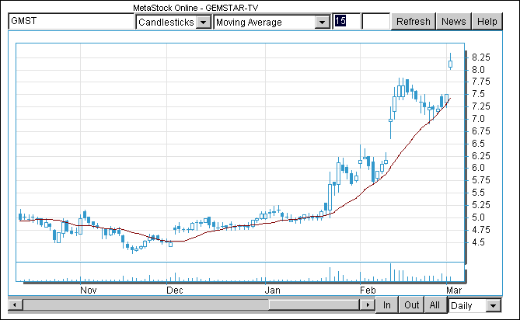Click the horizontal scrollbar thumb
Image resolution: width=520 pixels, height=320 pixels.
click(x=314, y=304)
